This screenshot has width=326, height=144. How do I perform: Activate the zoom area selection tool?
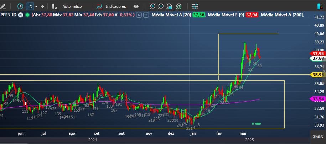point(170,6)
